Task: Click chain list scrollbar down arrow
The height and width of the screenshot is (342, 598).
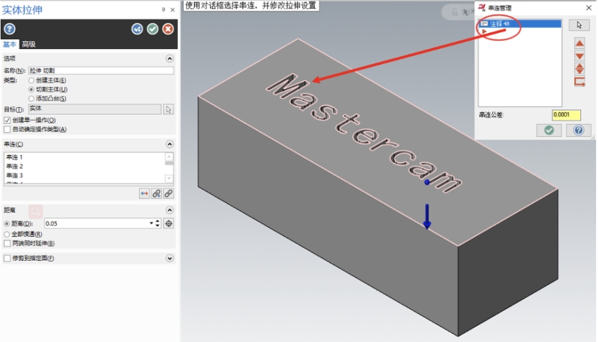Action: tap(169, 179)
